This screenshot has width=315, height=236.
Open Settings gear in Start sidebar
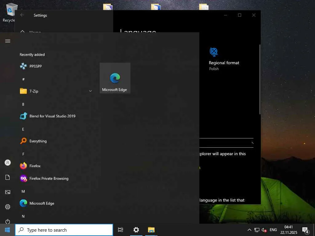click(x=8, y=207)
